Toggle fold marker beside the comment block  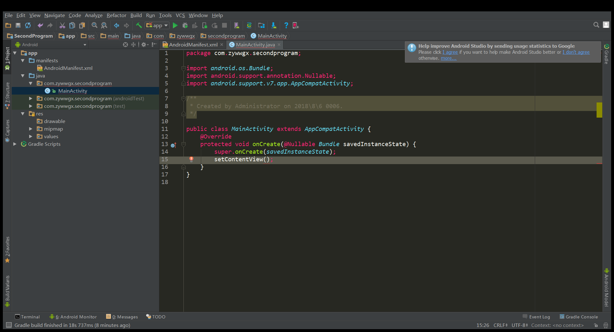pyautogui.click(x=183, y=99)
